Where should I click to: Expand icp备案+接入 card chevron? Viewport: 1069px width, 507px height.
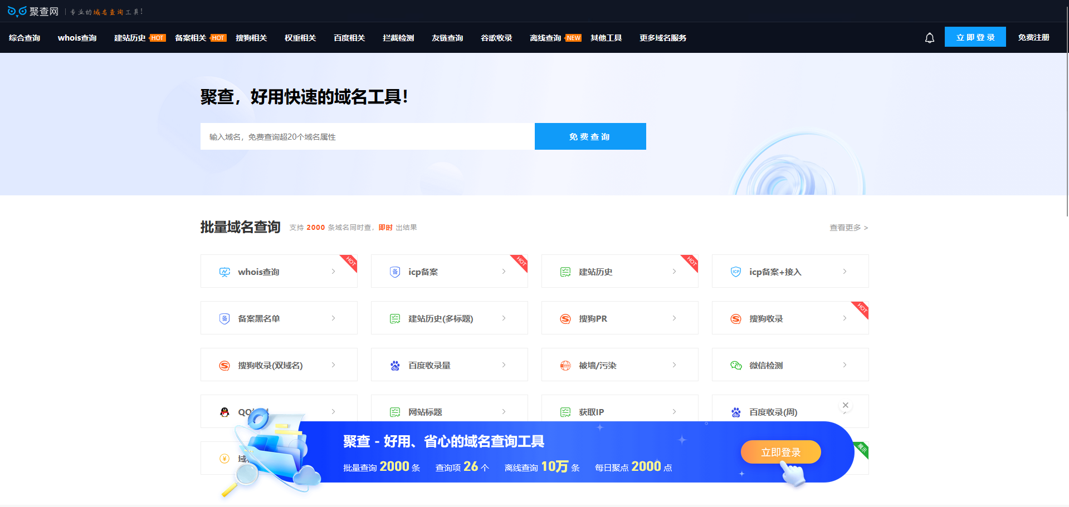845,272
